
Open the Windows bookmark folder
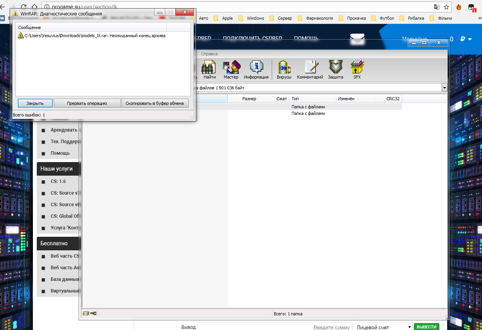click(251, 18)
